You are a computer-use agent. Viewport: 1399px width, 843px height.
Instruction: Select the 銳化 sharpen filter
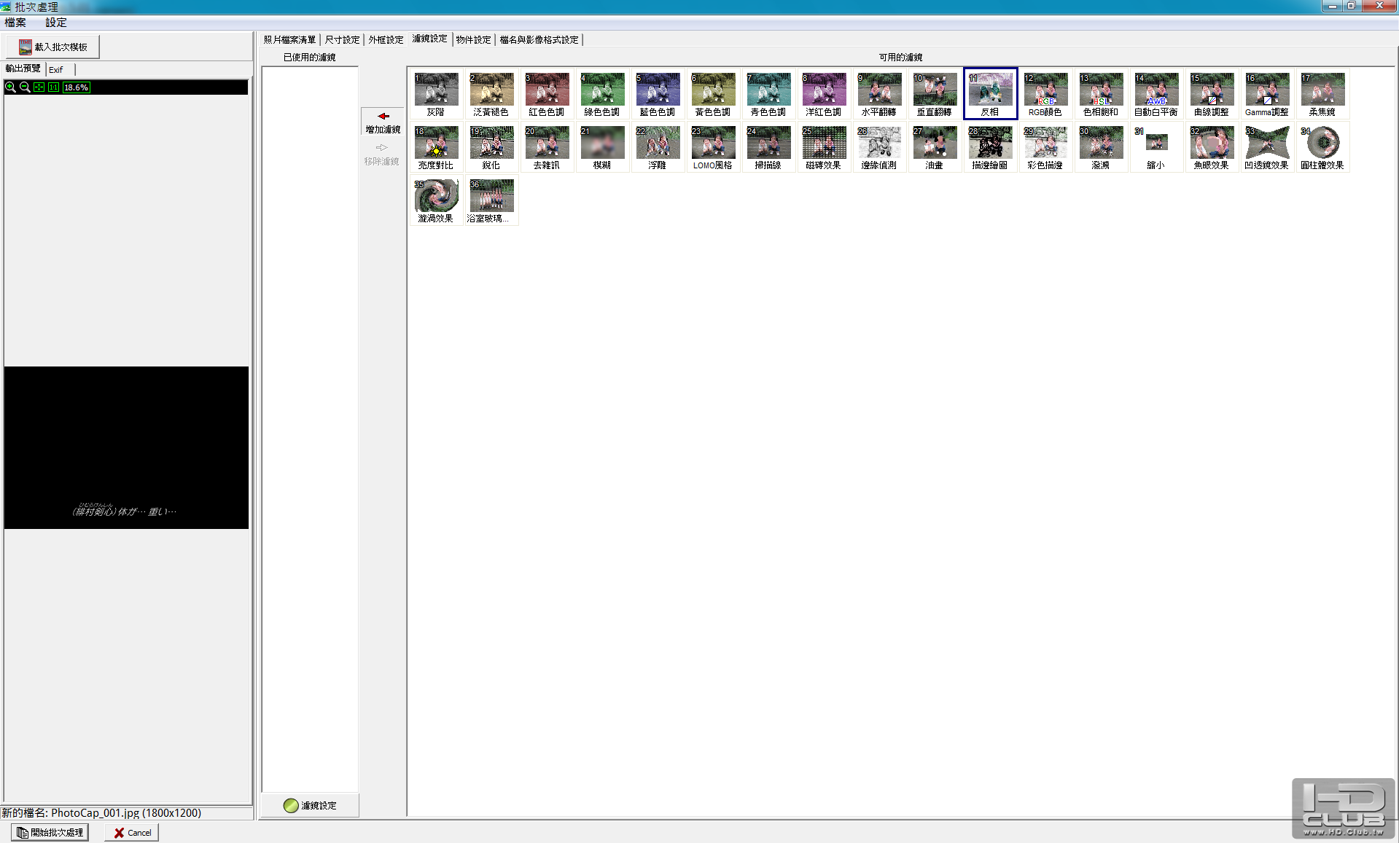click(491, 148)
